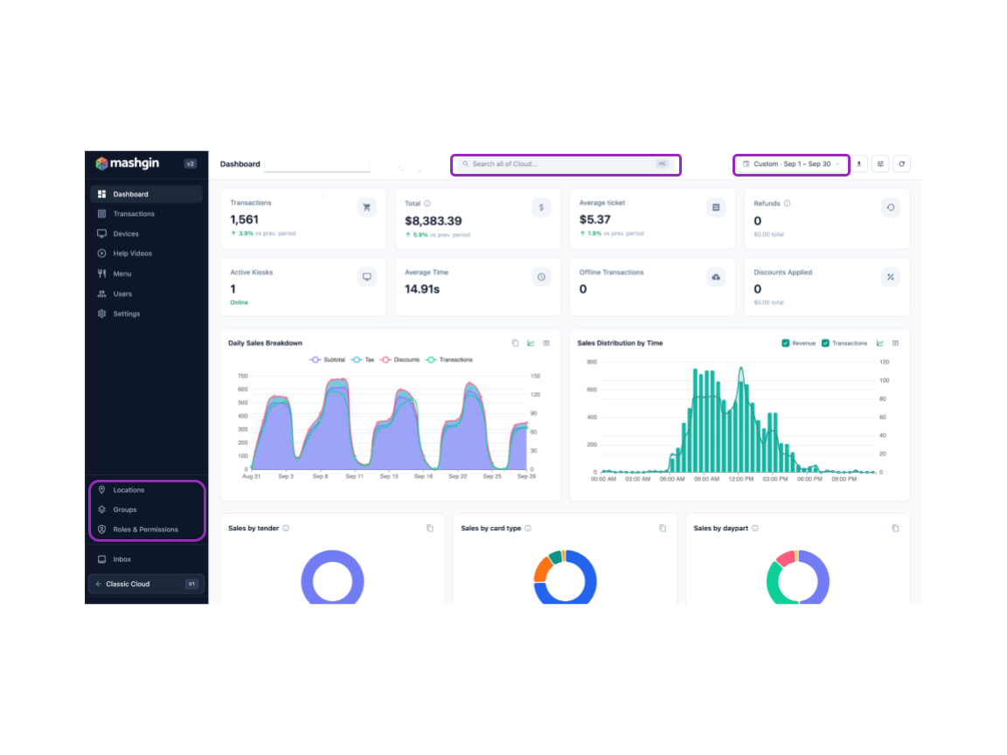Open Settings in the sidebar
1007x755 pixels.
147,314
